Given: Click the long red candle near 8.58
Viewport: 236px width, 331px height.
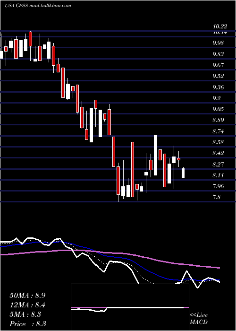Looking at the screenshot, I should point(133,169).
